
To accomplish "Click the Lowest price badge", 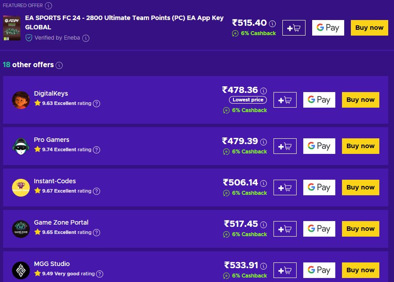I will [248, 100].
